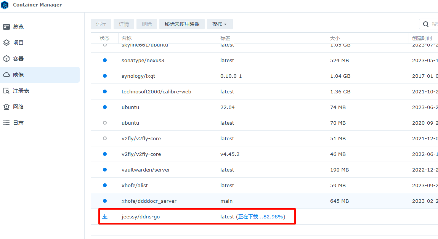Screen dimensions: 438x239
Task: Click the 详情 details button
Action: [124, 24]
